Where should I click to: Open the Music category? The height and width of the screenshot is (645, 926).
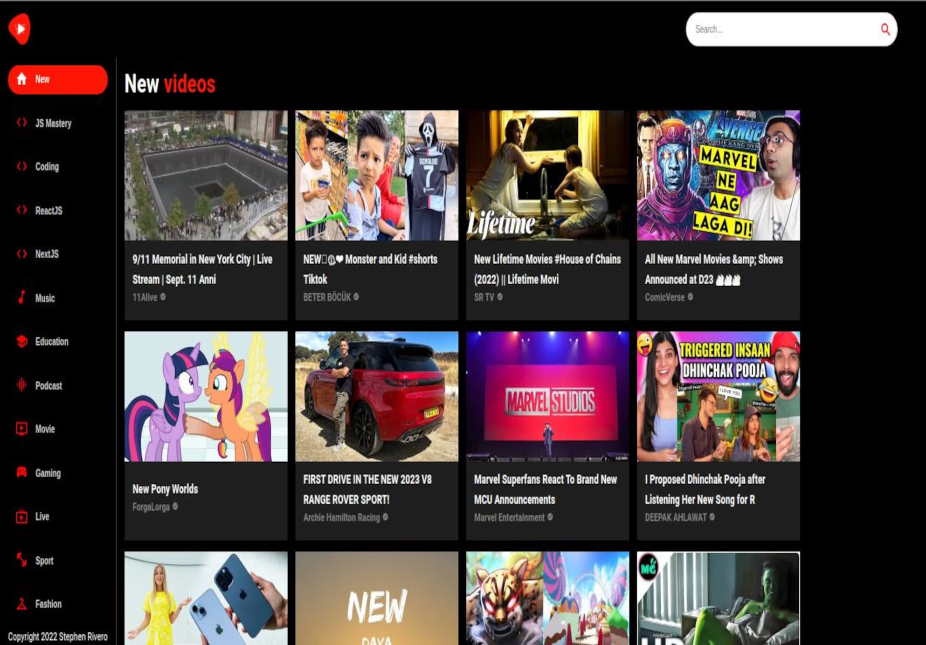pyautogui.click(x=45, y=298)
